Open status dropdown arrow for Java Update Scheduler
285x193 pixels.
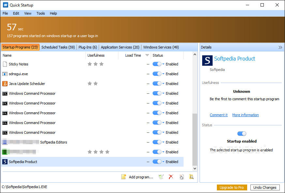[163, 84]
